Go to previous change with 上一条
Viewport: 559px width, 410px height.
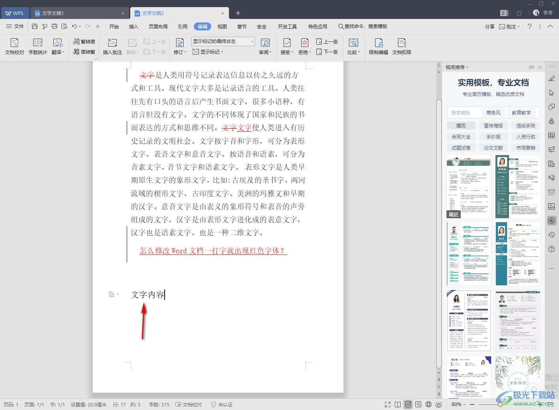(x=327, y=41)
